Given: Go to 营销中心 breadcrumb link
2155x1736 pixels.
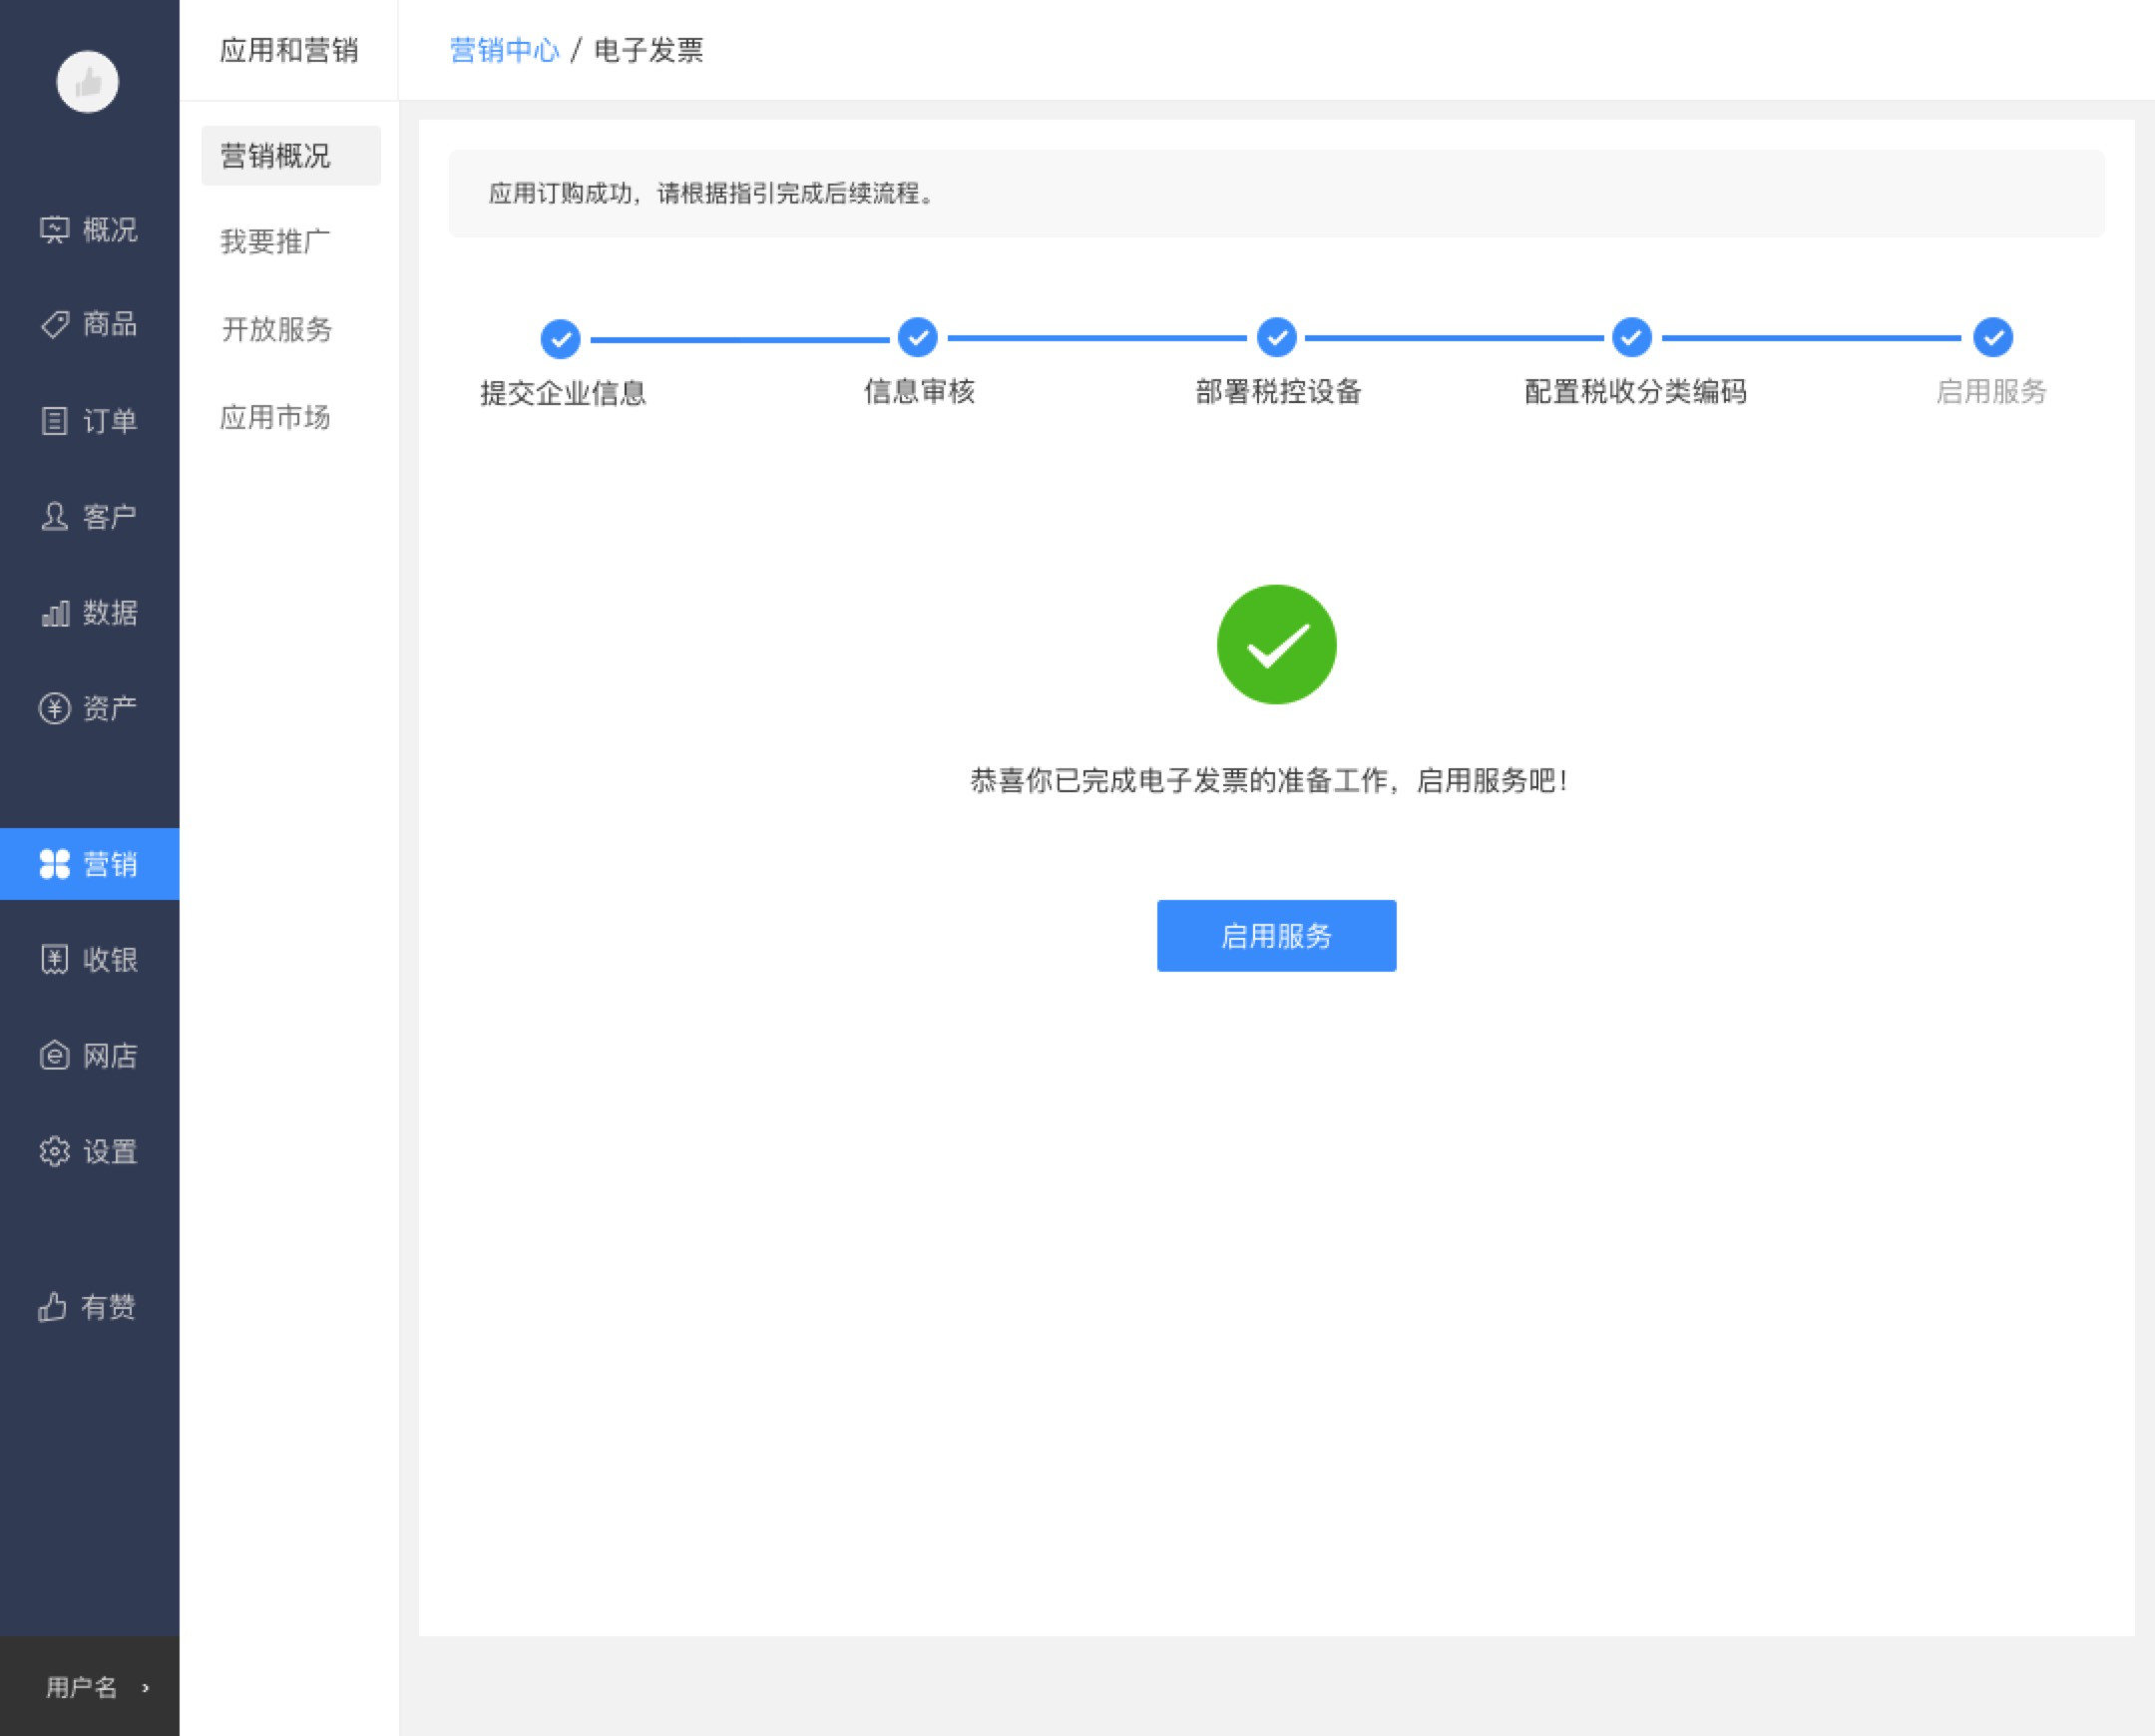Looking at the screenshot, I should tap(504, 50).
